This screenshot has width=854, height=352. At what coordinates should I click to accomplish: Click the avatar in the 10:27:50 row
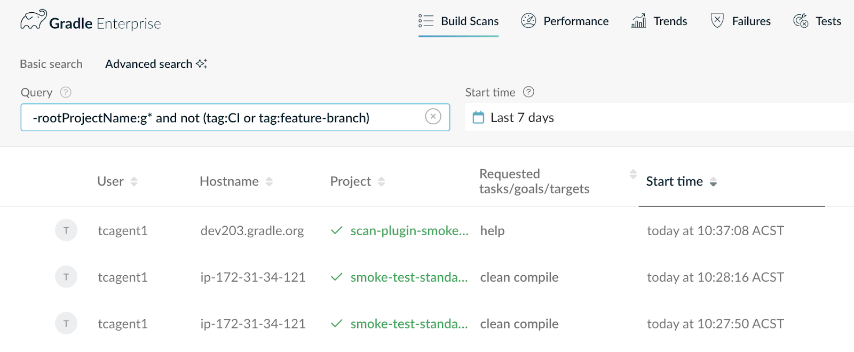click(66, 323)
